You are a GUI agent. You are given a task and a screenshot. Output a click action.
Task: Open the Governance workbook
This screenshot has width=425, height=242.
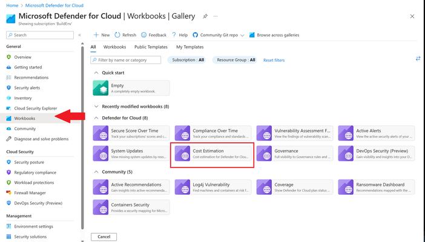(295, 154)
